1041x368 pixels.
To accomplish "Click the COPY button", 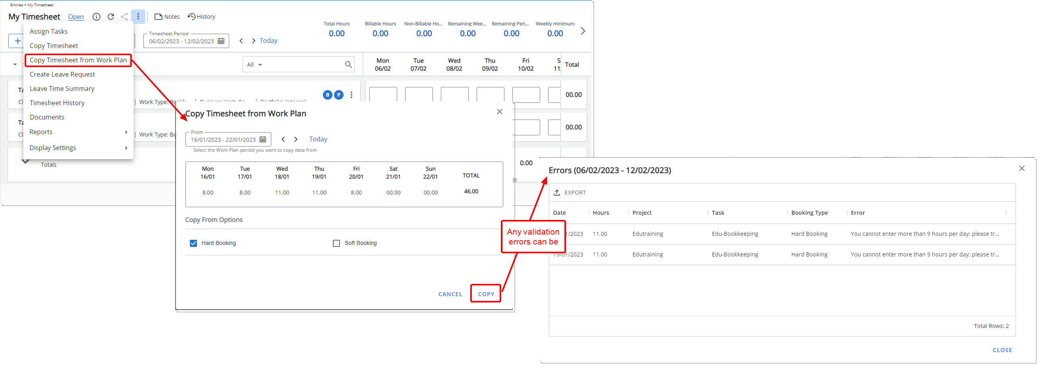I will (x=486, y=294).
